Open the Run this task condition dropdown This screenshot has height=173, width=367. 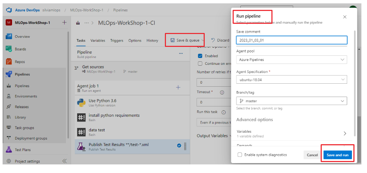(x=214, y=122)
